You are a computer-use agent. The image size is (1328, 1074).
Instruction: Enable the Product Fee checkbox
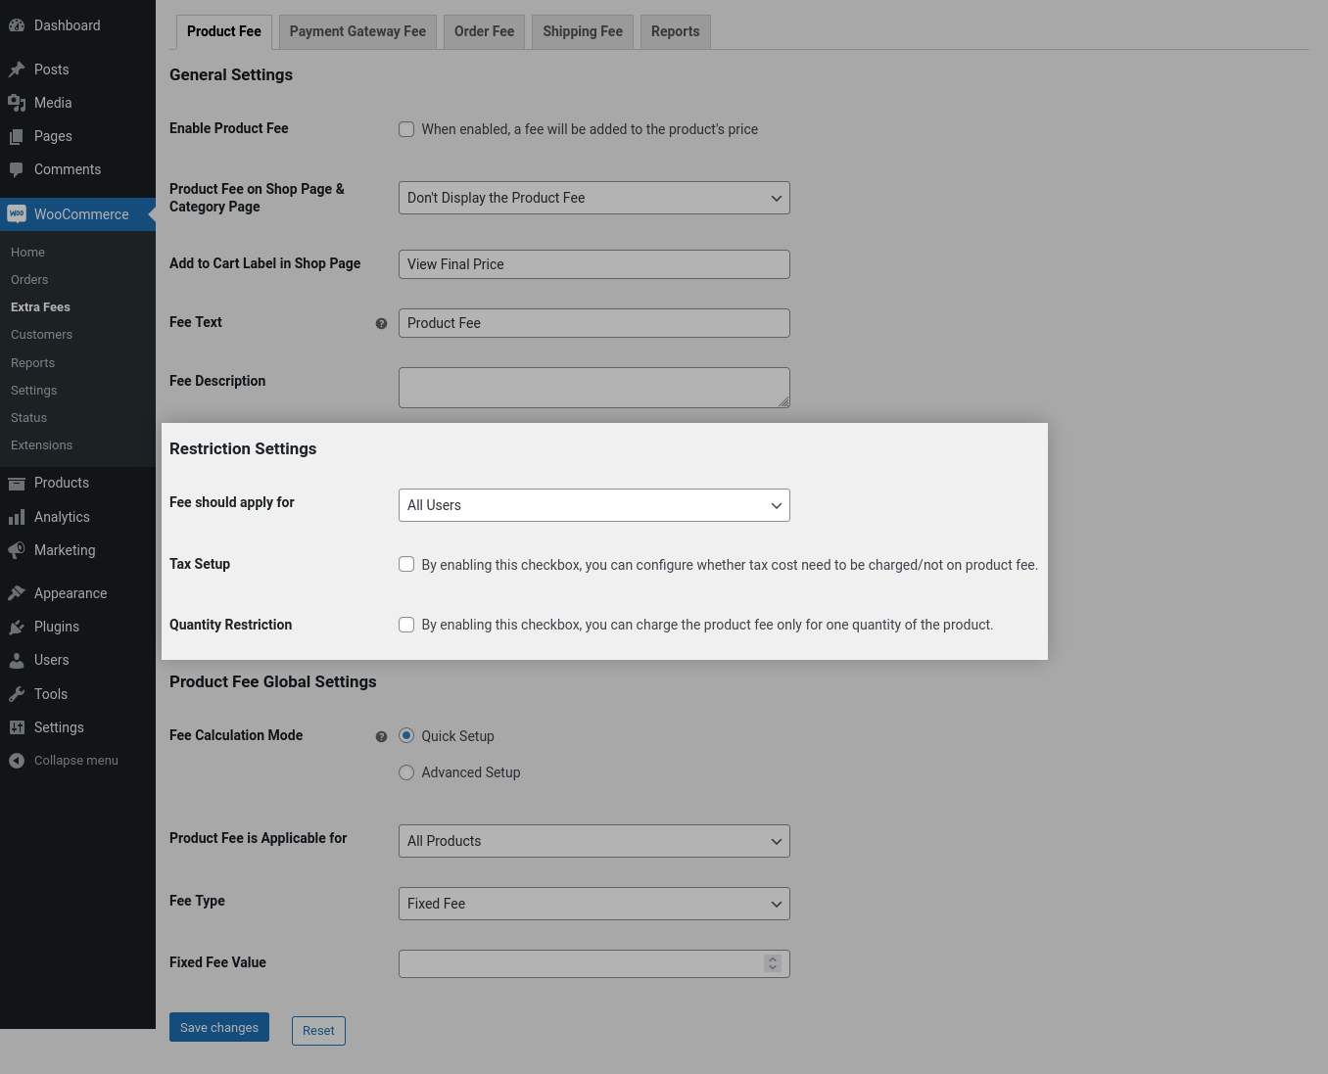click(x=406, y=128)
